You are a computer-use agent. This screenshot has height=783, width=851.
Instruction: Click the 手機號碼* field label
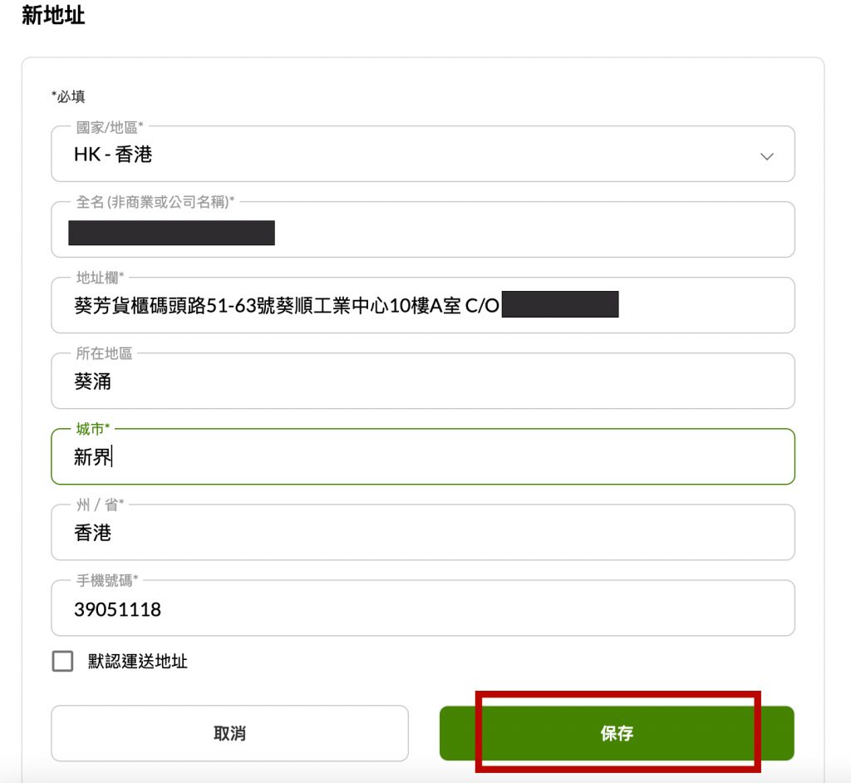[x=107, y=580]
